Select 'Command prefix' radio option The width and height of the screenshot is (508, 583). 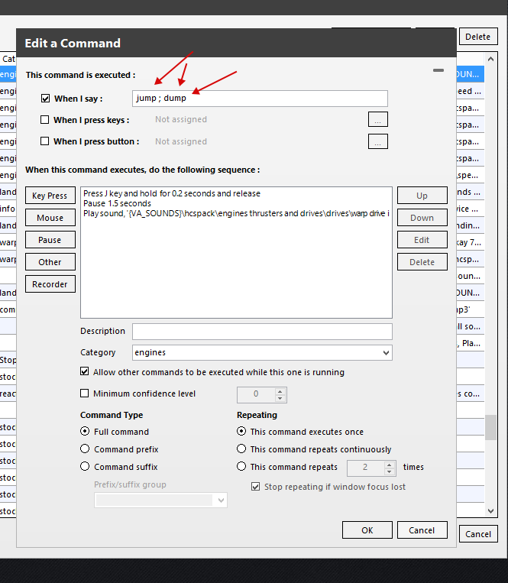[86, 449]
